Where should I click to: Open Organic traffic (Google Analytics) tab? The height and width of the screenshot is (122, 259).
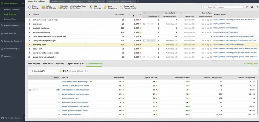(x=121, y=1)
